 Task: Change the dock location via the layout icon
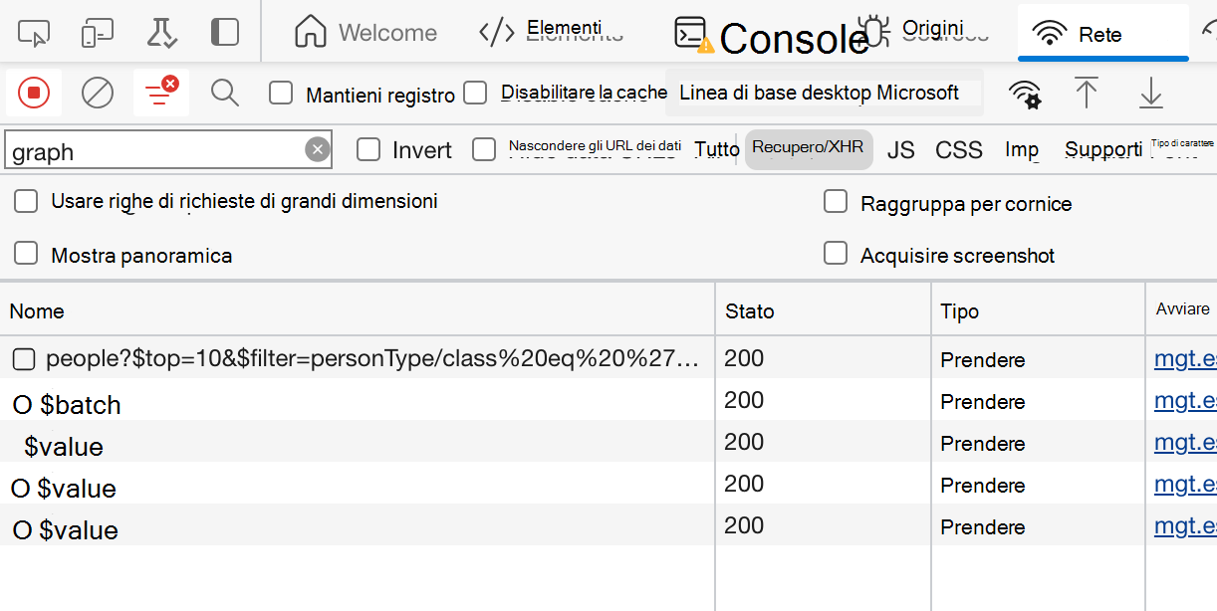225,32
